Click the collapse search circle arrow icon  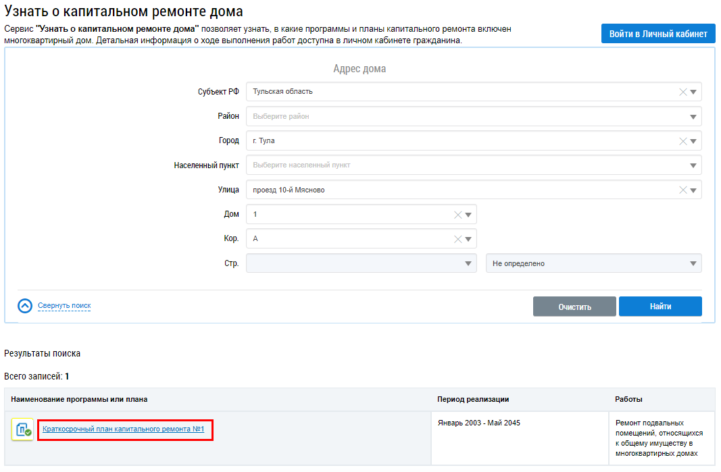[x=25, y=306]
